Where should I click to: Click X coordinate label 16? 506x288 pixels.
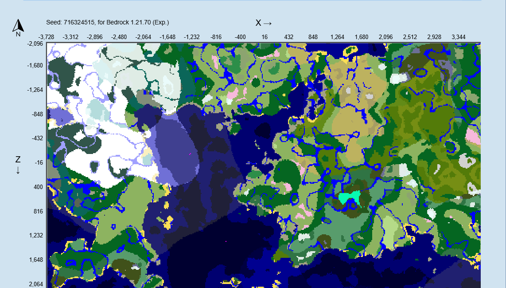click(265, 37)
